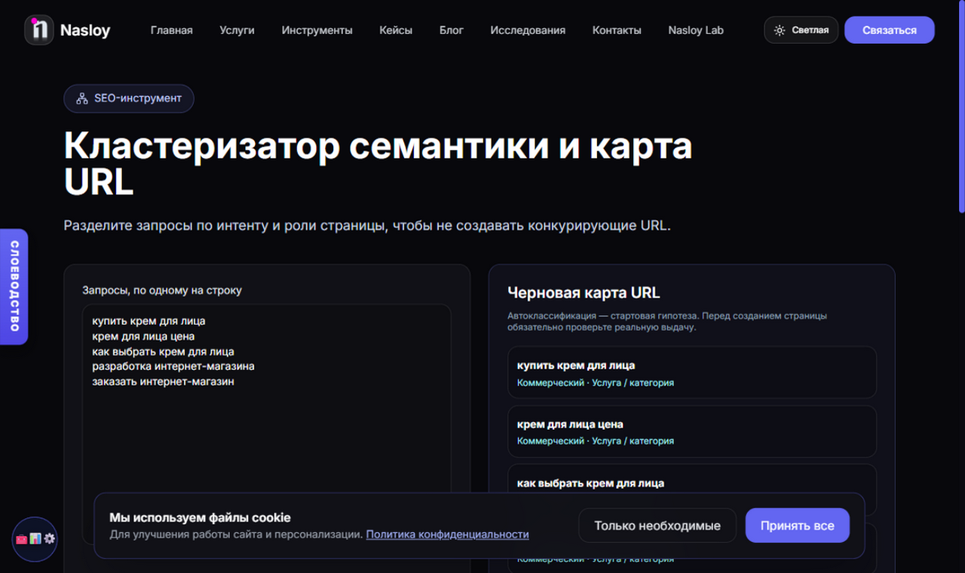The width and height of the screenshot is (965, 573).
Task: Open the Блог menu item
Action: tap(452, 30)
